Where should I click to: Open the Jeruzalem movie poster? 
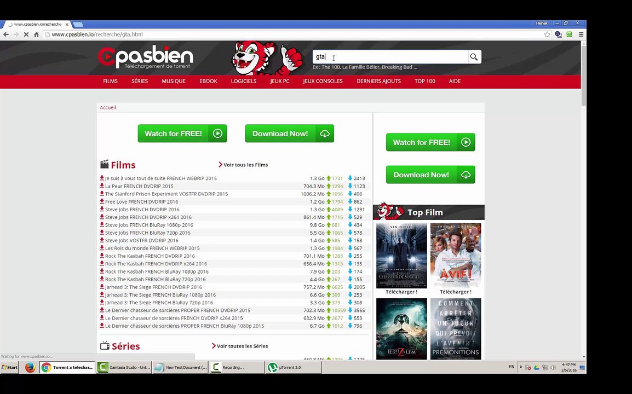pyautogui.click(x=401, y=329)
